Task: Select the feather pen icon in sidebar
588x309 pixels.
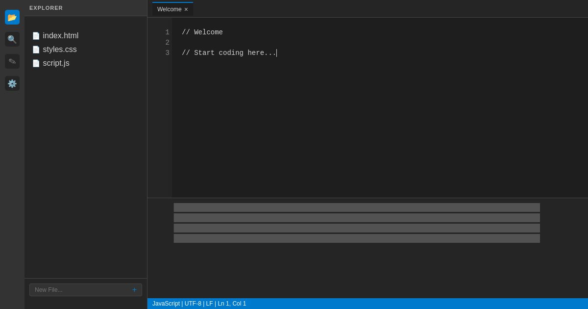Action: click(x=12, y=61)
